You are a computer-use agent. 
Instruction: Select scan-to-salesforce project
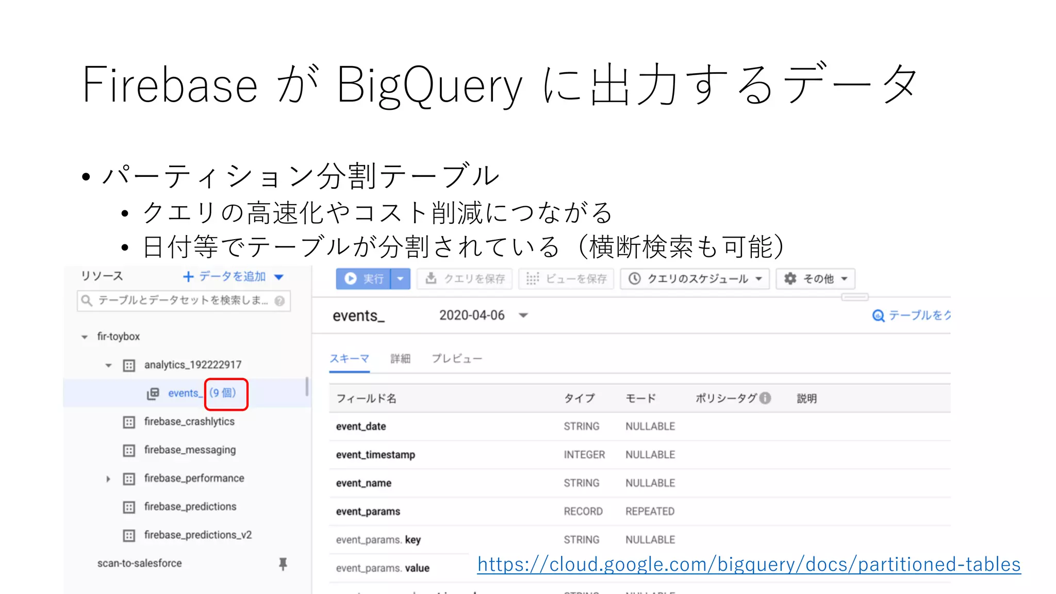click(x=140, y=564)
